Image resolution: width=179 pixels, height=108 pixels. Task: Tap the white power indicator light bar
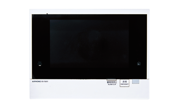pos(40,66)
